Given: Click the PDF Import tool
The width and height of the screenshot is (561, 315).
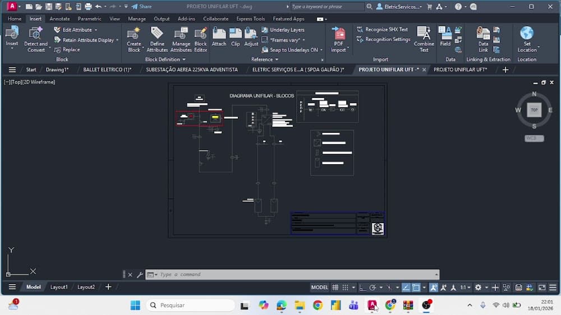Looking at the screenshot, I should click(x=338, y=39).
